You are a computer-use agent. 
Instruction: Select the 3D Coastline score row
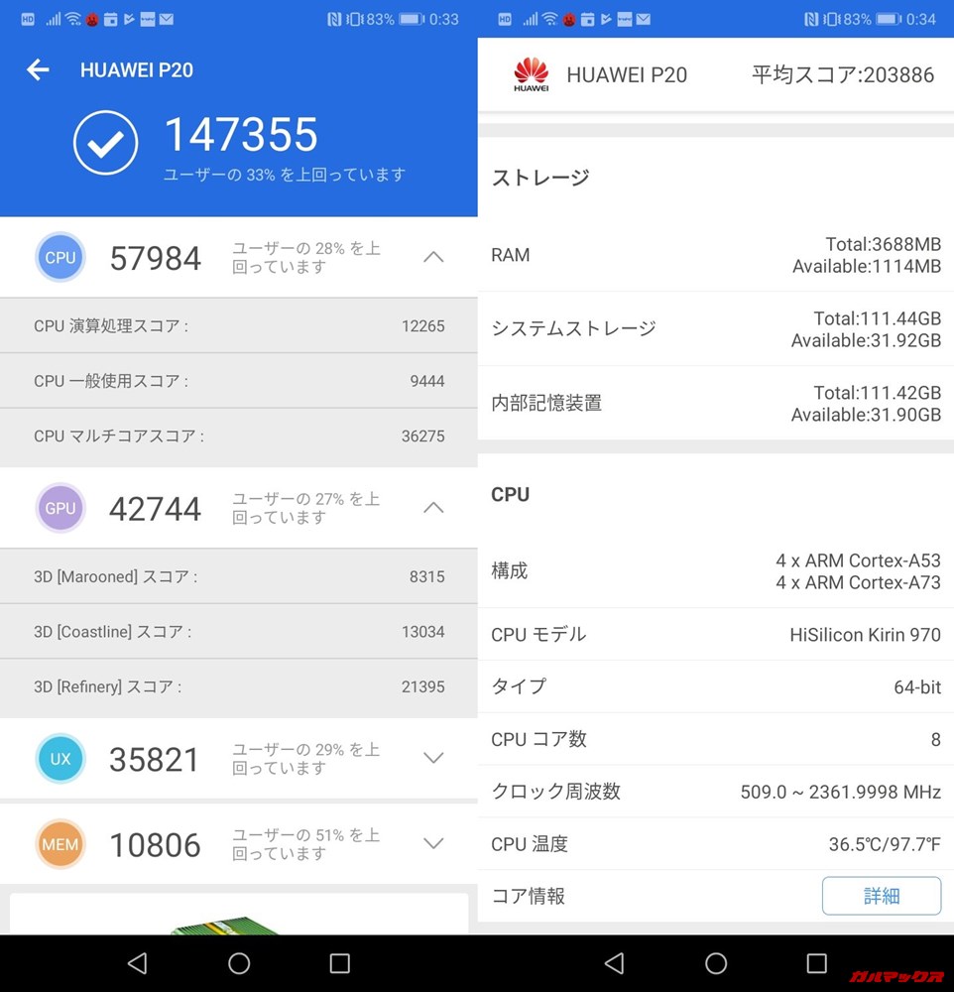click(238, 632)
